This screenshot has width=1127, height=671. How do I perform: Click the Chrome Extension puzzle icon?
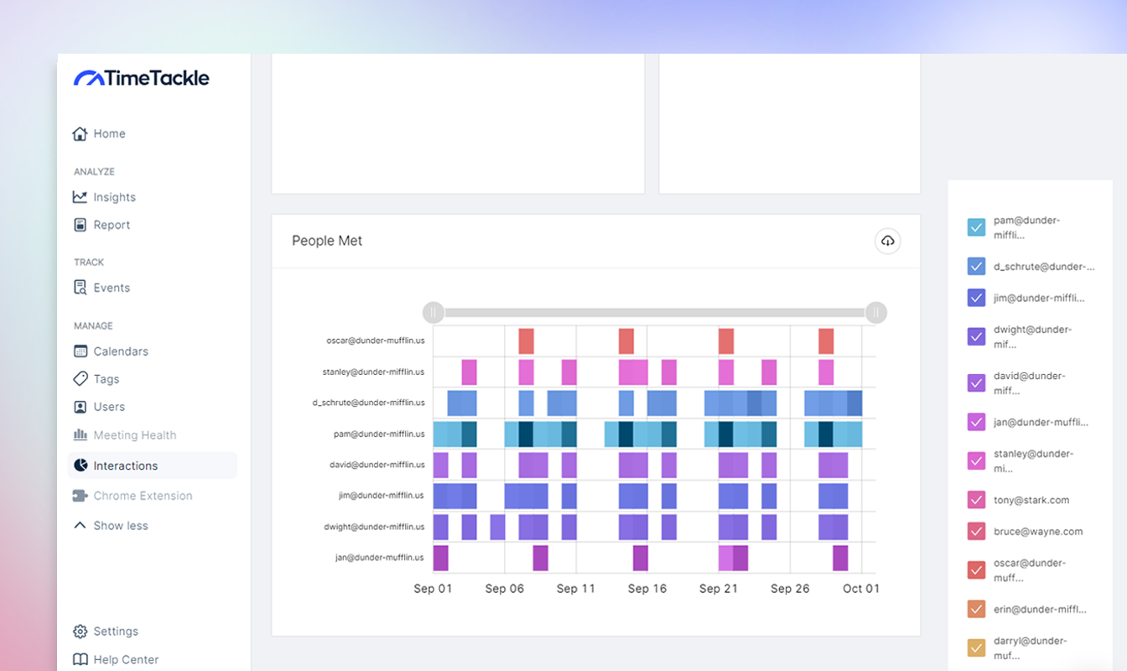80,496
